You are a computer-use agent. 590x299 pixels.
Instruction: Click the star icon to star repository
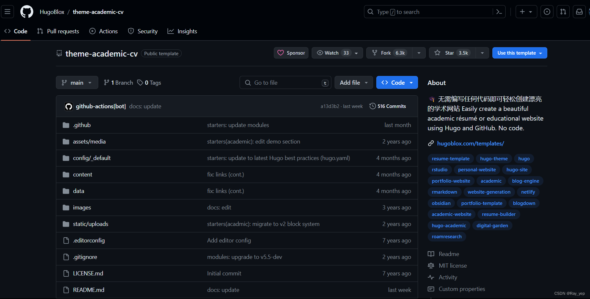[x=437, y=53]
